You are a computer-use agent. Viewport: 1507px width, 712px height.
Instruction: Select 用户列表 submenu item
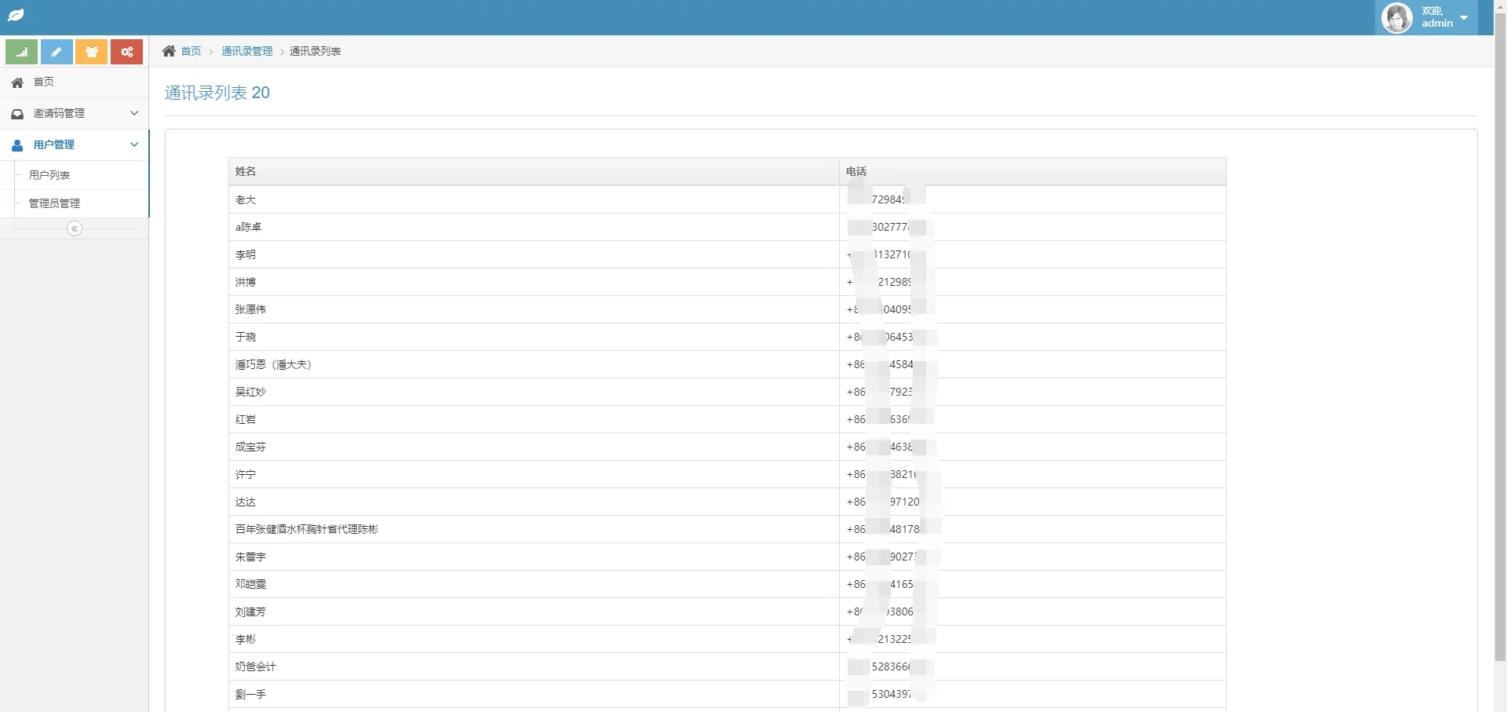(x=49, y=175)
